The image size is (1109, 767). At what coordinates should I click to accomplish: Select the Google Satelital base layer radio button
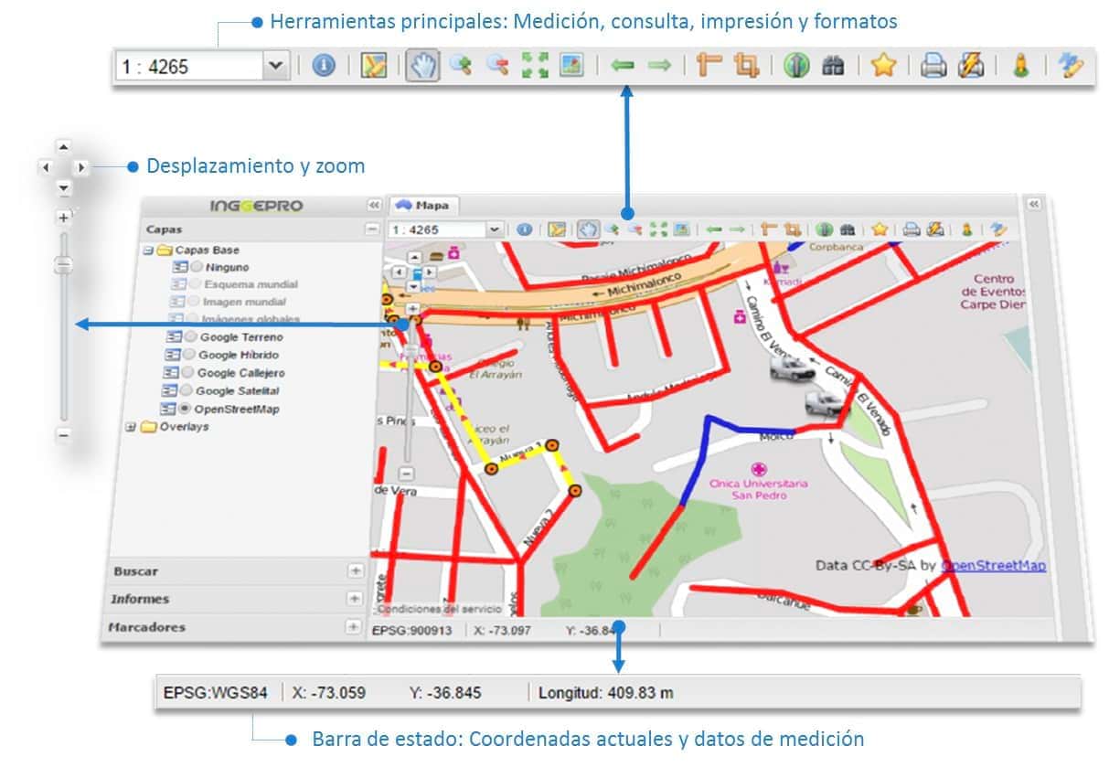tap(187, 391)
